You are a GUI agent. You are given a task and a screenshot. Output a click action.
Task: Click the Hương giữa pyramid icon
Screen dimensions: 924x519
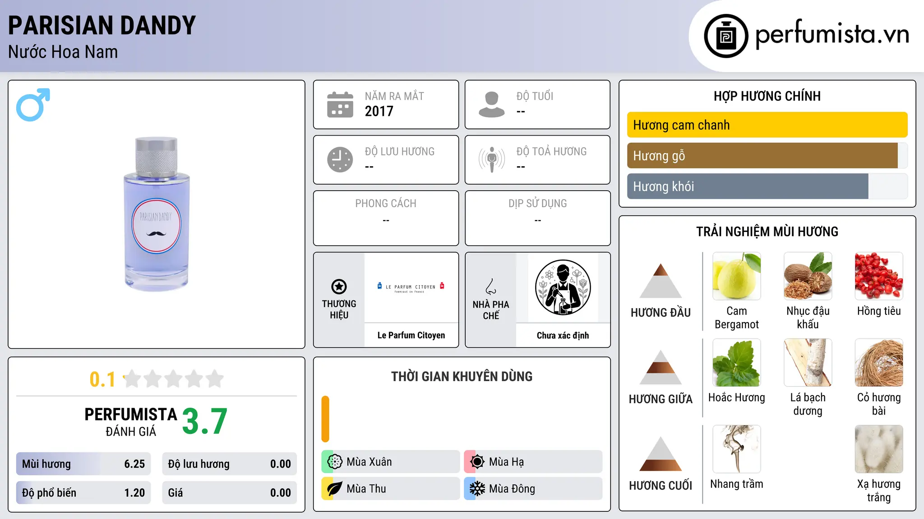pos(661,367)
